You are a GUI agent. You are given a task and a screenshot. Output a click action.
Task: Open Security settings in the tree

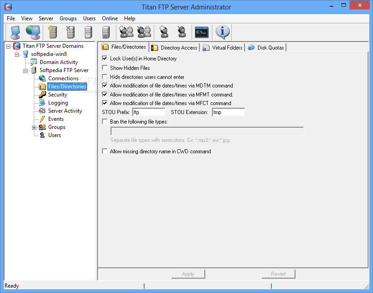[58, 95]
